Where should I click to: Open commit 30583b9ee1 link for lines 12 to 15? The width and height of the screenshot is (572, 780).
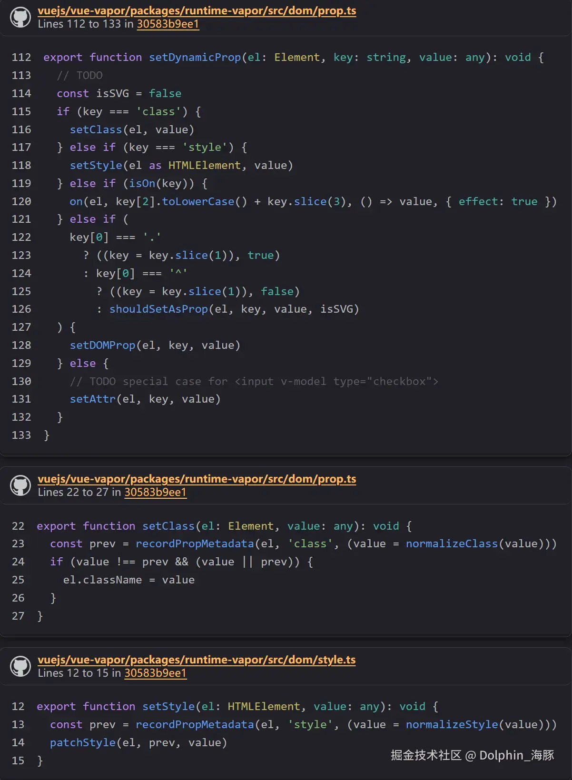pos(155,673)
